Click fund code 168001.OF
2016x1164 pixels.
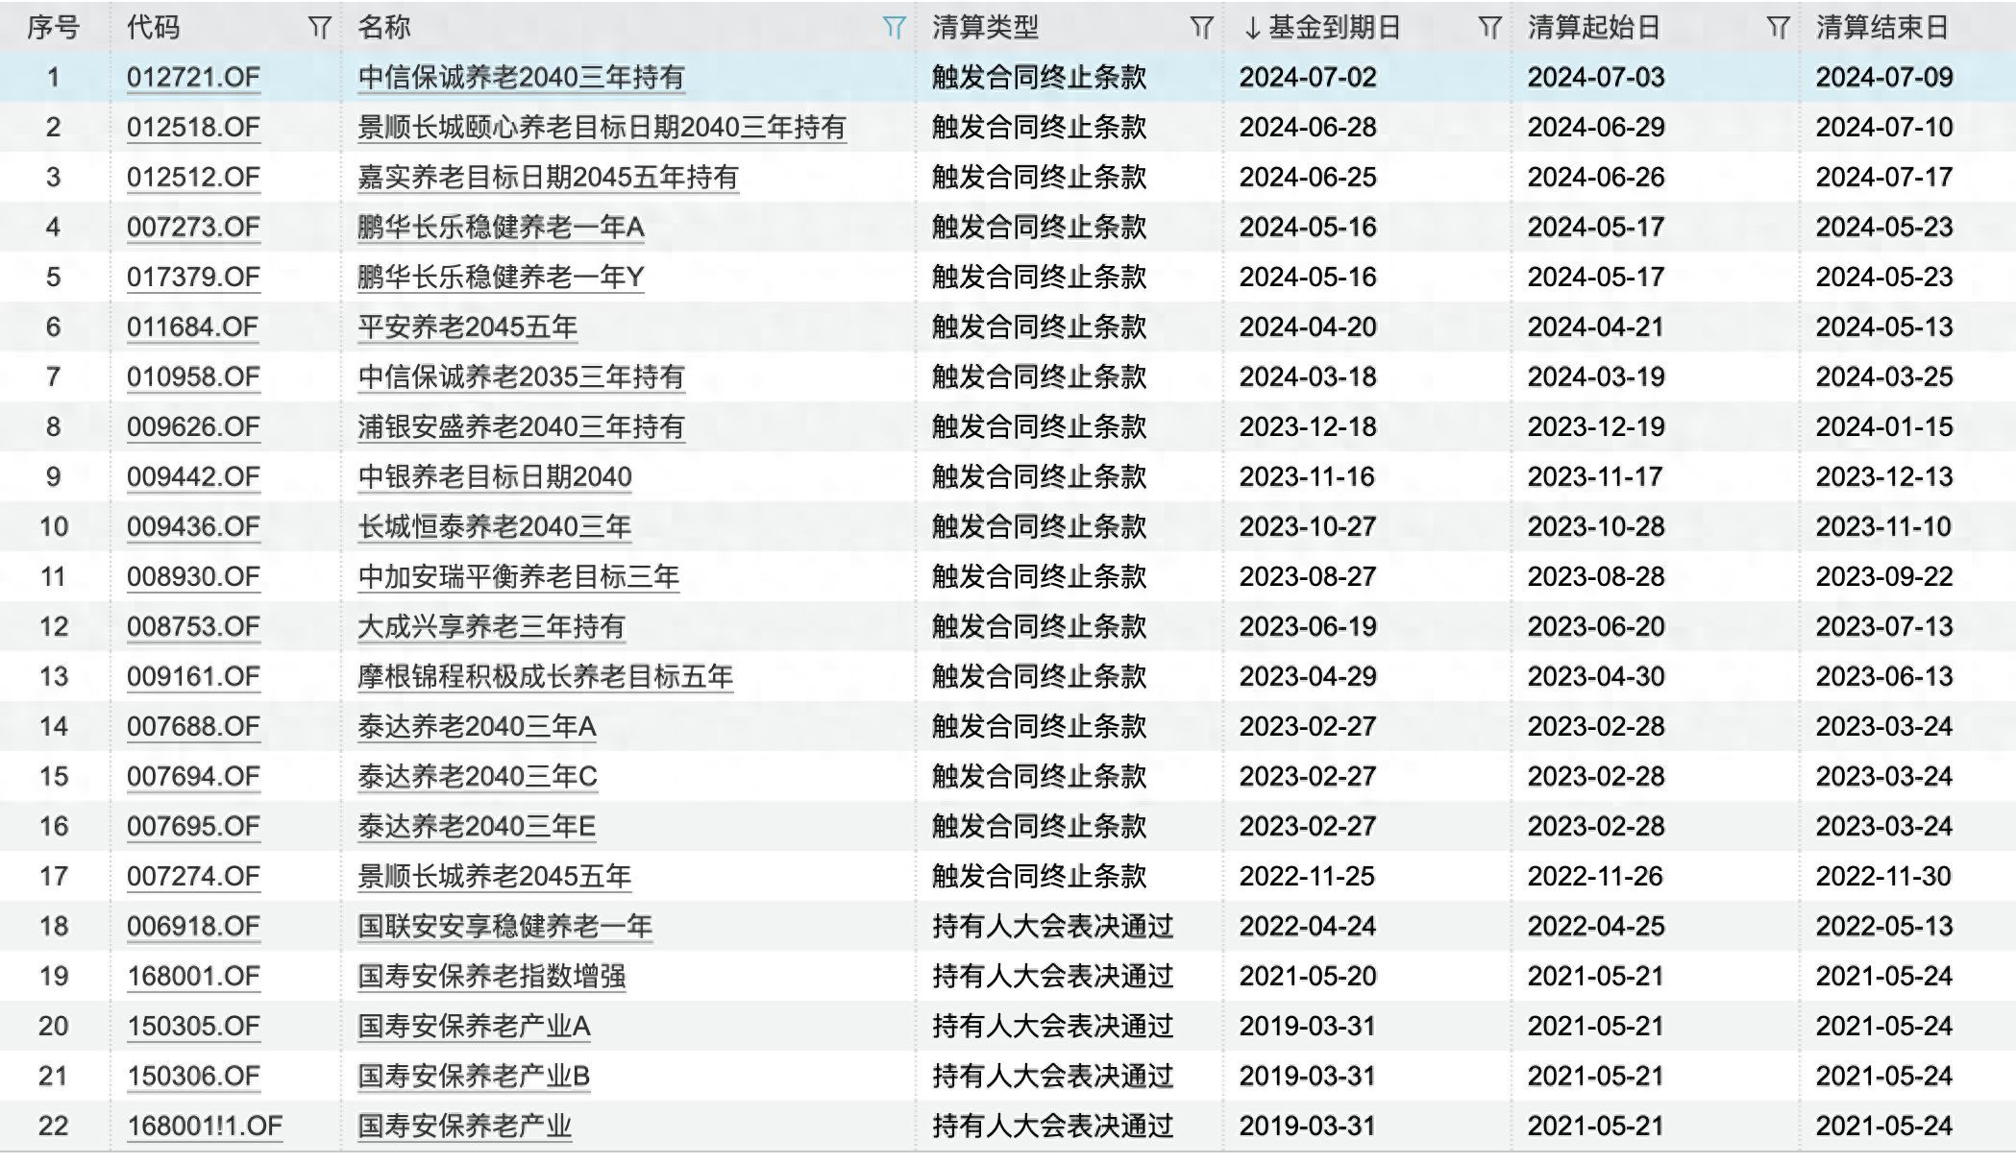pyautogui.click(x=193, y=977)
